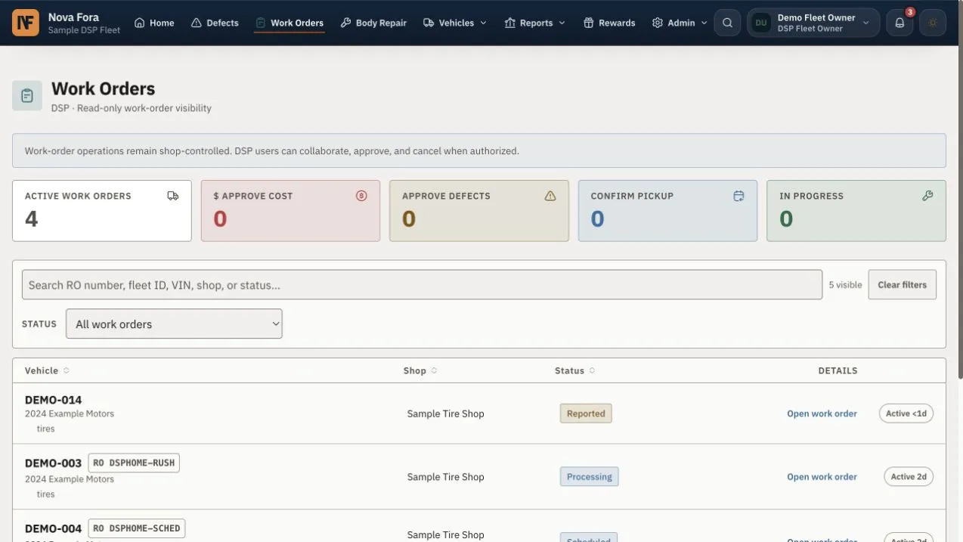Click the Nova Fora NF logo

tap(26, 23)
